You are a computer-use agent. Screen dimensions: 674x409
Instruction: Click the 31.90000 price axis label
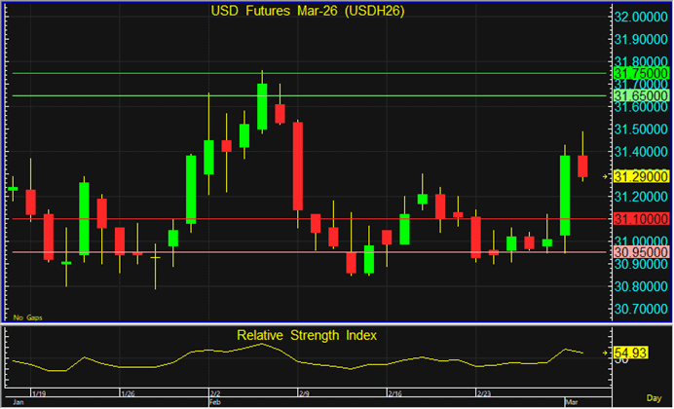(641, 40)
